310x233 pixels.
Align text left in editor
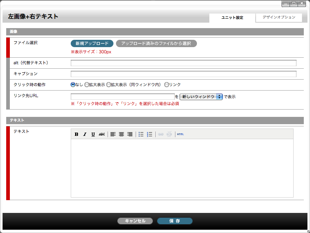pos(113,134)
